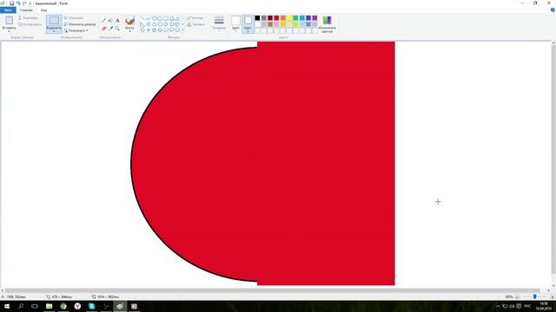The image size is (556, 312).
Task: Open the Select dropdown arrow
Action: (54, 31)
